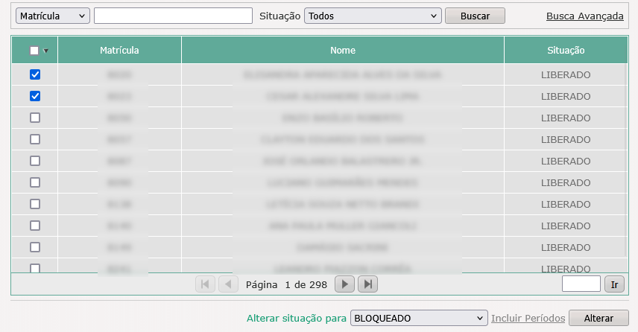Focus the search text input field
This screenshot has width=638, height=332.
(174, 16)
